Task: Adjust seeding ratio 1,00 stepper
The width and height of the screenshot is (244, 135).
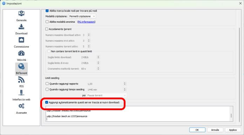Action: coord(125,84)
